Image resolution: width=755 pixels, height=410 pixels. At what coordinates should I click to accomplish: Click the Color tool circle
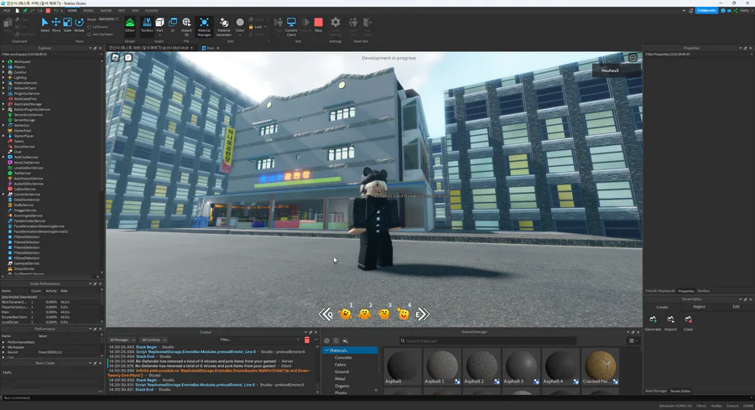tap(240, 24)
